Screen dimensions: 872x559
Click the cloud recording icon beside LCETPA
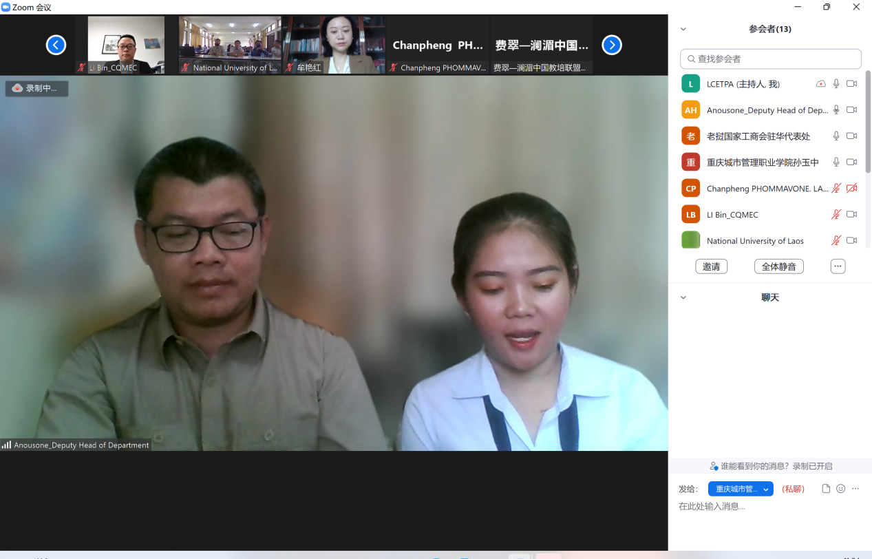pos(820,84)
